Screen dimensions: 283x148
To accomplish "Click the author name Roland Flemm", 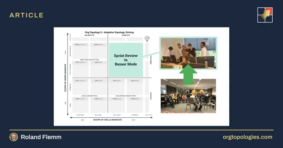I will (x=41, y=137).
